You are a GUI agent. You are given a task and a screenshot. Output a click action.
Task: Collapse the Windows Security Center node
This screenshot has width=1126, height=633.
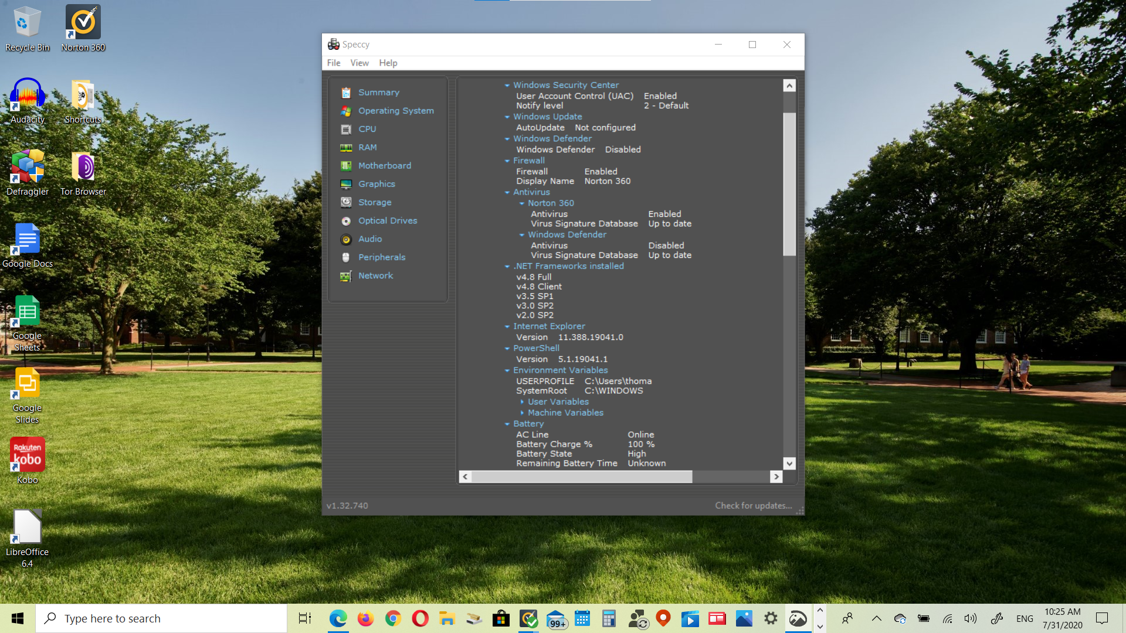coord(507,86)
